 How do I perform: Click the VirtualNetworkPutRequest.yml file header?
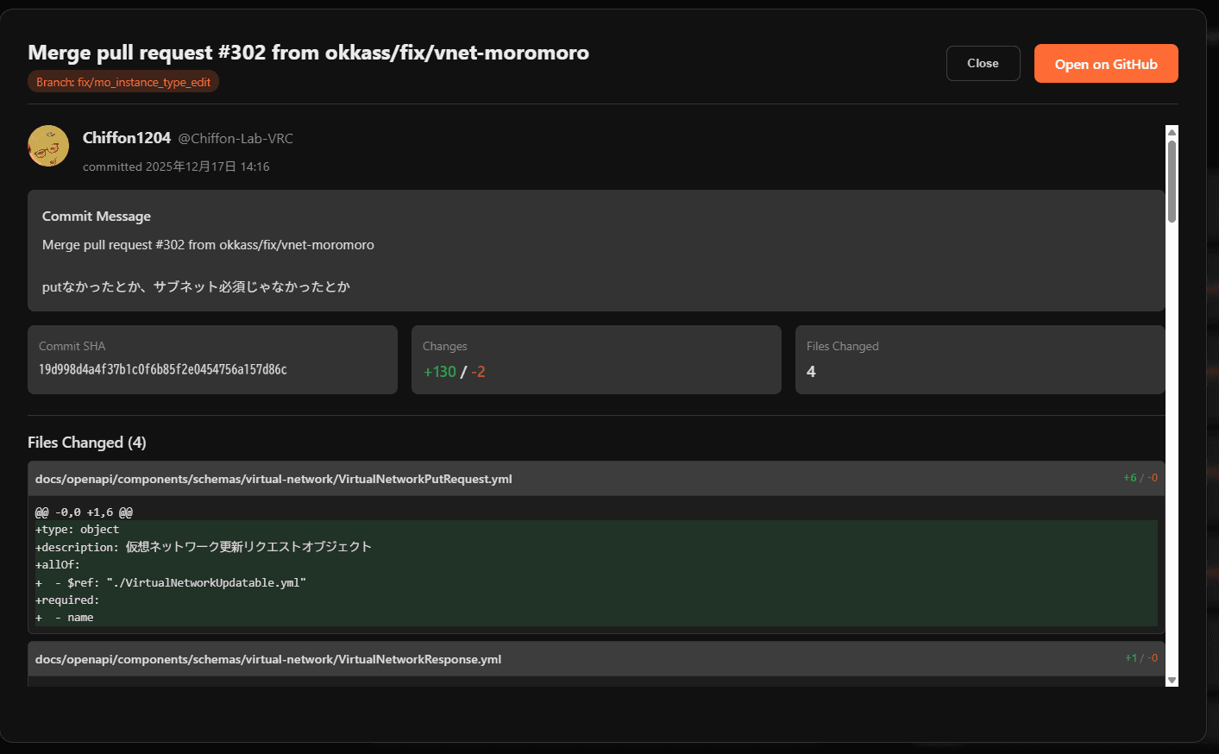273,479
